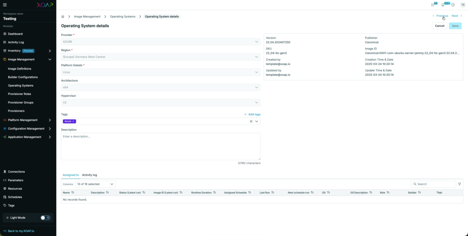This screenshot has width=468, height=236.
Task: Collapse the Image Management module
Action: coord(50,59)
